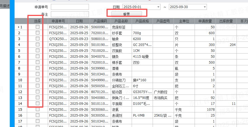248x127 pixels.
Task: Click into the 备注 input field
Action: [x=70, y=14]
